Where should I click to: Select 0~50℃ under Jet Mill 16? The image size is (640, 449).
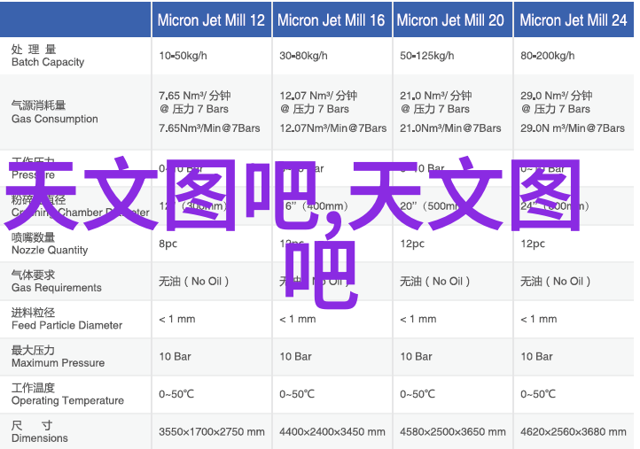coord(297,394)
